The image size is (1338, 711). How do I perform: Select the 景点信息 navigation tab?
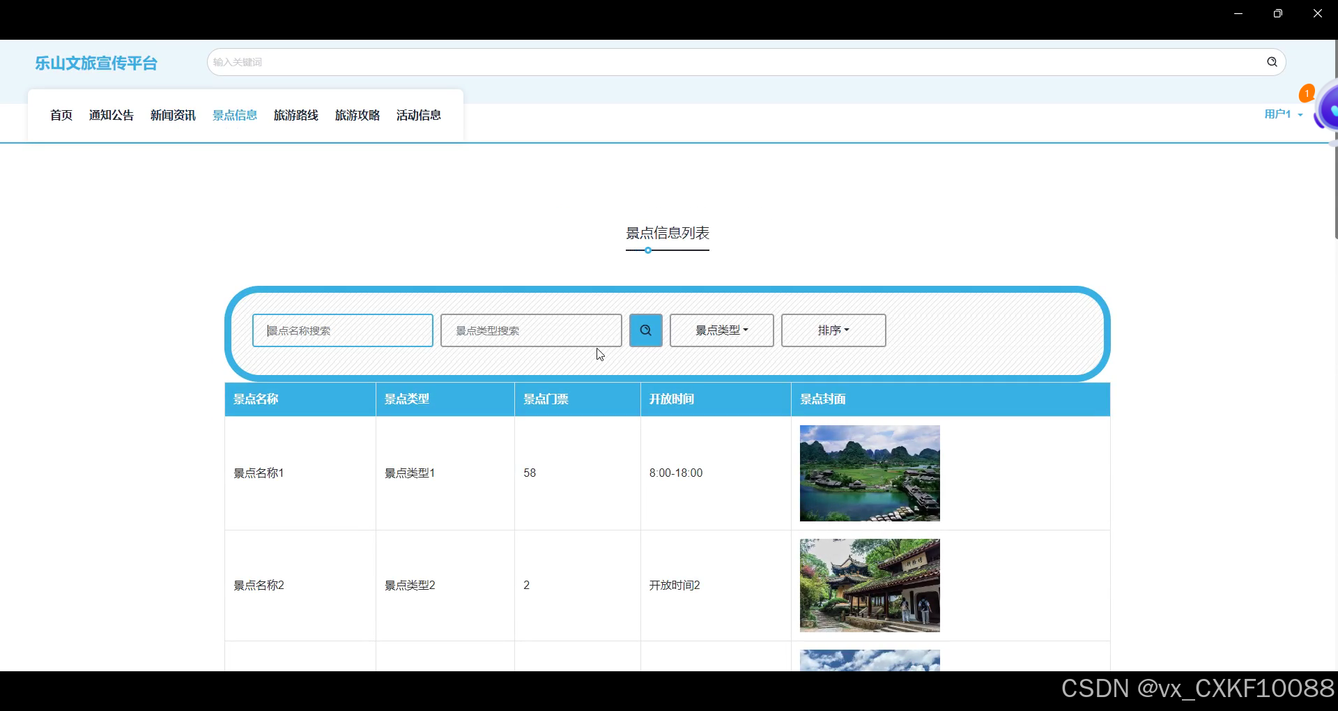235,115
